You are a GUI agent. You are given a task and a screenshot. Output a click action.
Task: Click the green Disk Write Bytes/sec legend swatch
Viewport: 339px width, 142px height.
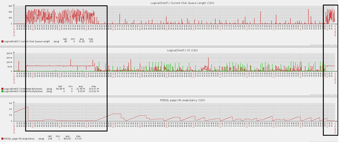click(2, 91)
